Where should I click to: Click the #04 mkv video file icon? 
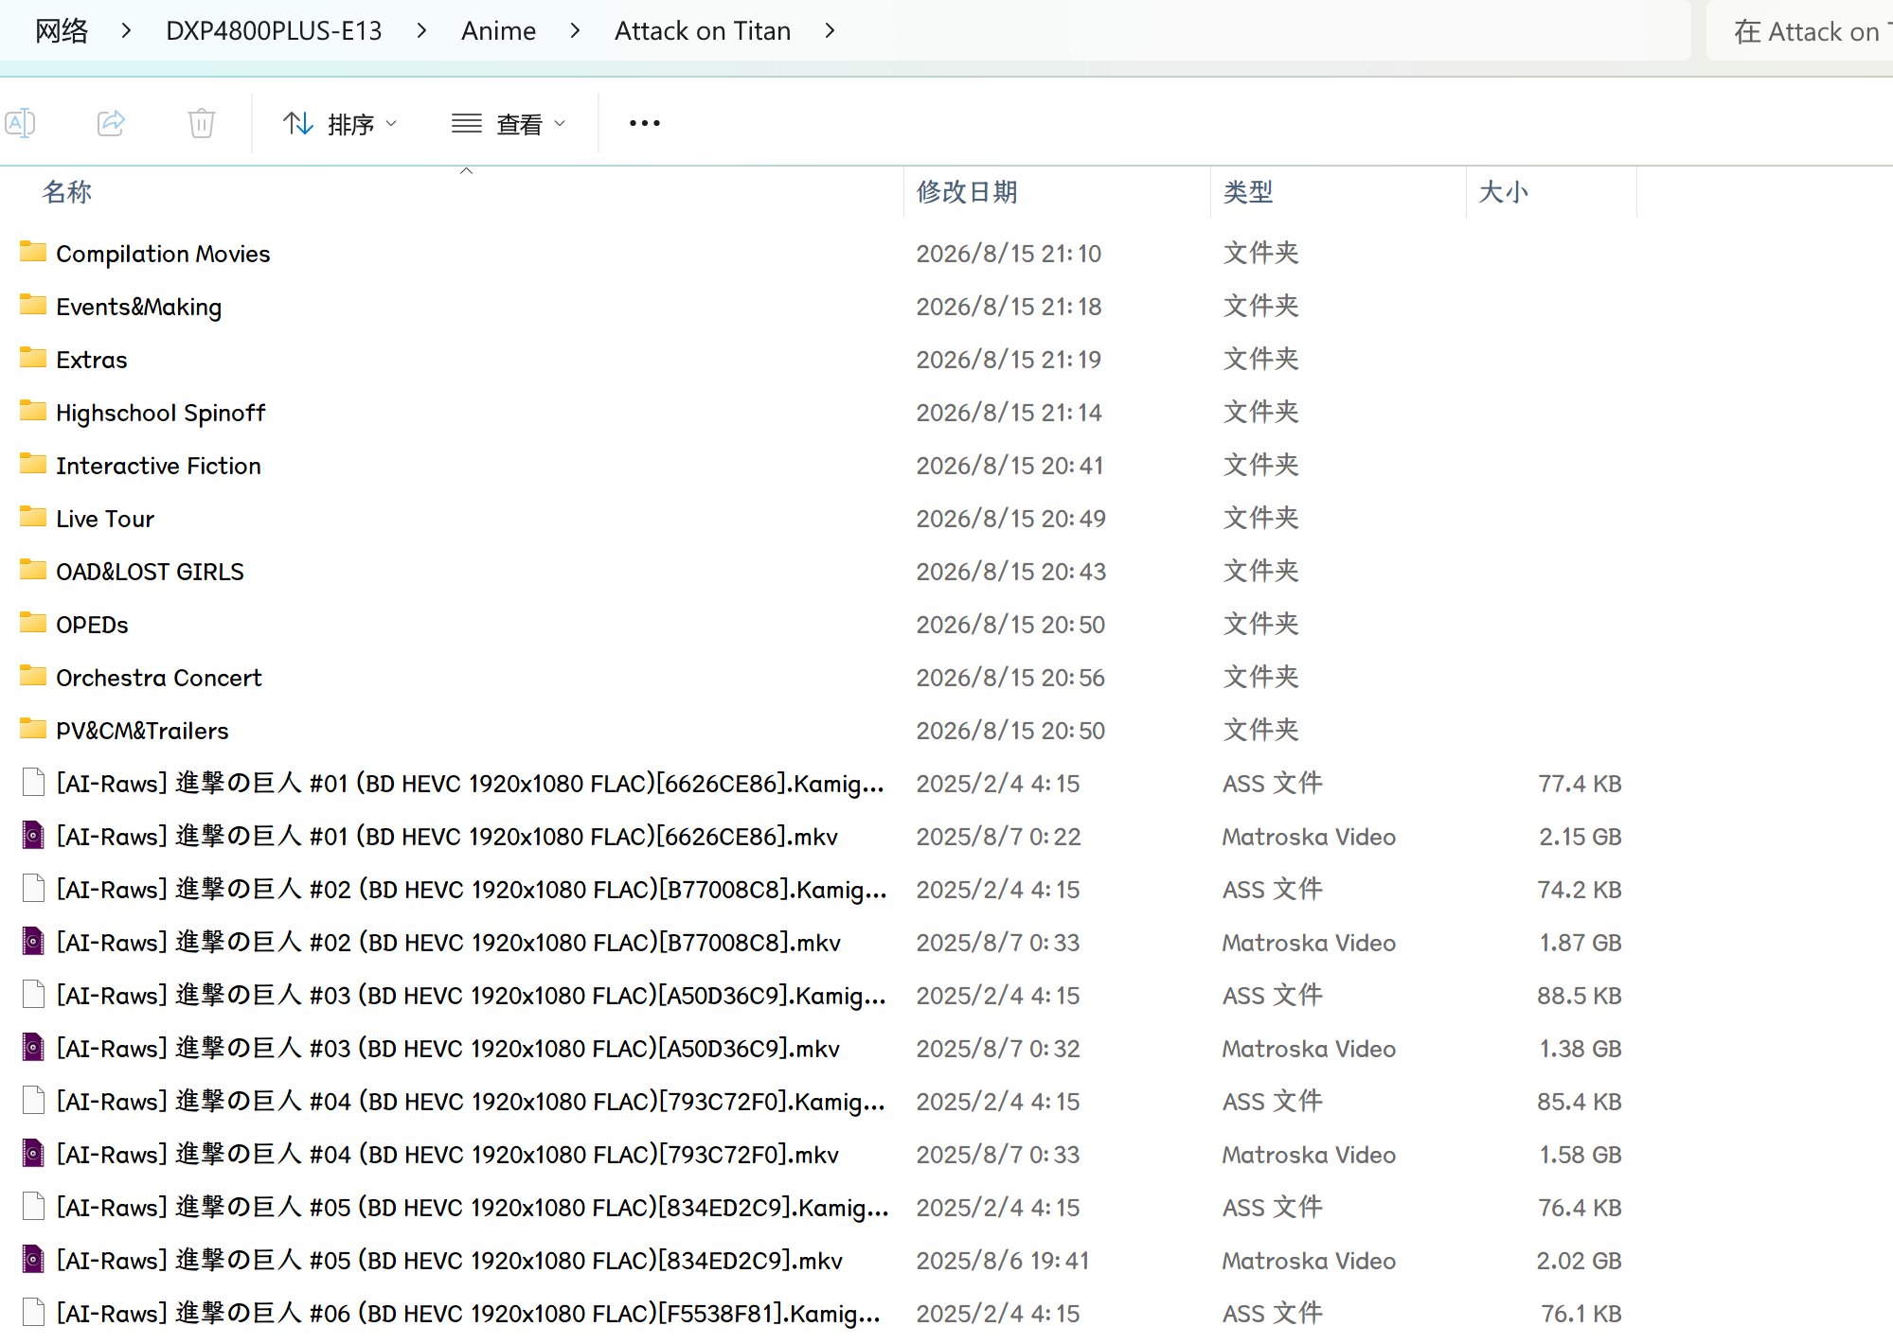point(33,1154)
